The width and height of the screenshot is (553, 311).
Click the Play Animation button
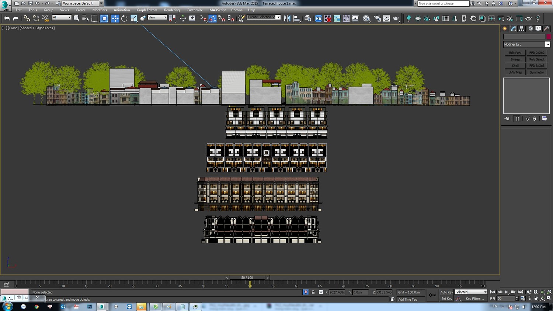point(507,292)
